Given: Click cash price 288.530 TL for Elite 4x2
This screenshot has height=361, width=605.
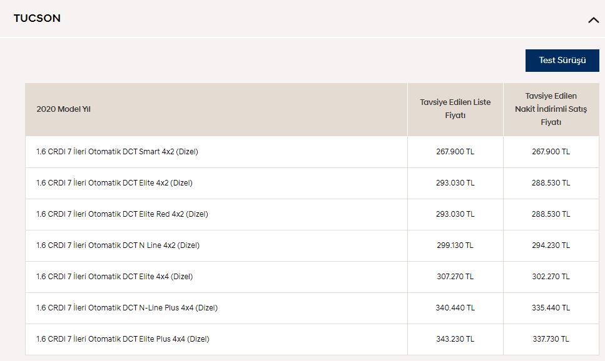Looking at the screenshot, I should (551, 183).
